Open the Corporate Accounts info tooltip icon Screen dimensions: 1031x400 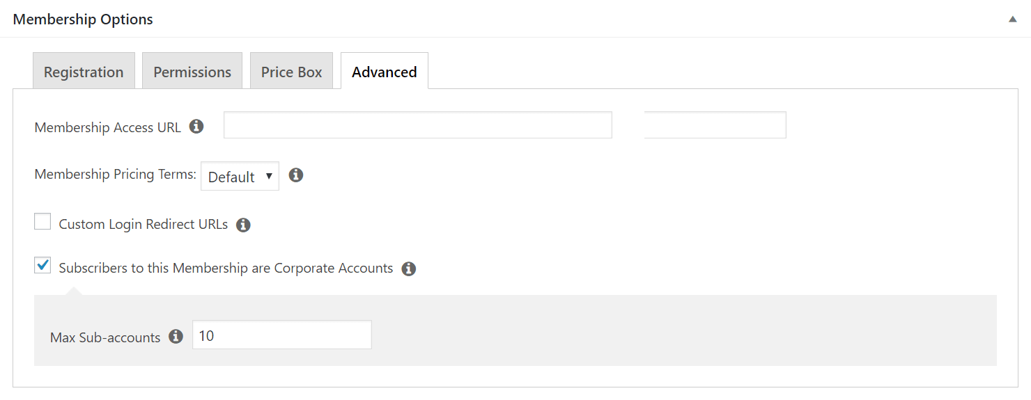pos(409,269)
